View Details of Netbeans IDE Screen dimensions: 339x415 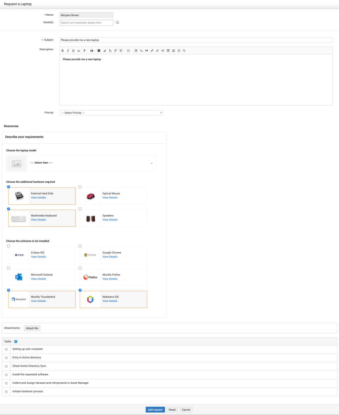[110, 301]
